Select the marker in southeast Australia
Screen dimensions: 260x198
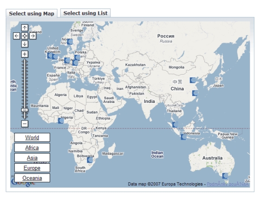click(x=225, y=176)
